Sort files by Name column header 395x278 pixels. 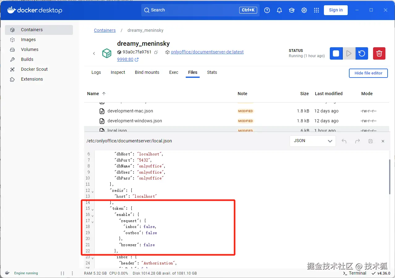click(x=96, y=94)
